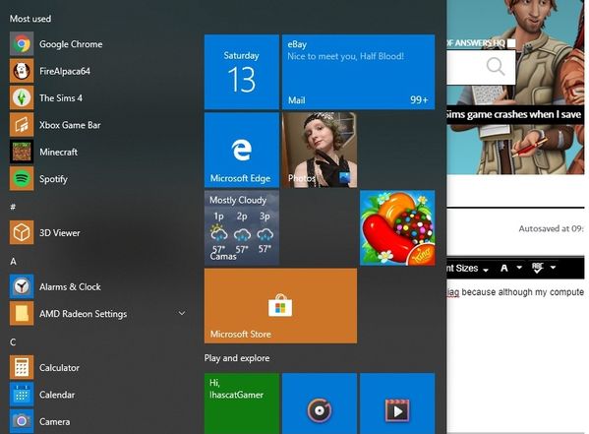Screen dimensions: 589x434
Task: Open the Mostly Cloudy weather tile
Action: tap(242, 228)
